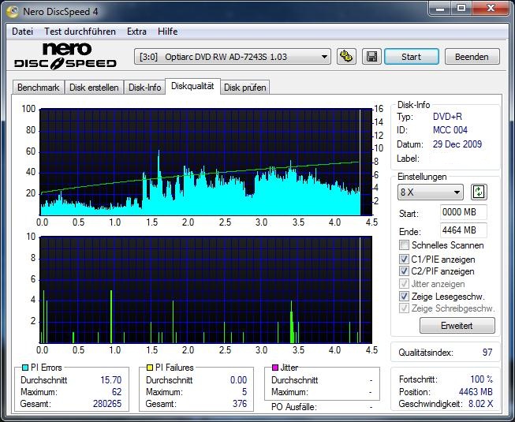The image size is (515, 422).
Task: Toggle the C1/PIE anzeigen checkbox
Action: pyautogui.click(x=405, y=259)
